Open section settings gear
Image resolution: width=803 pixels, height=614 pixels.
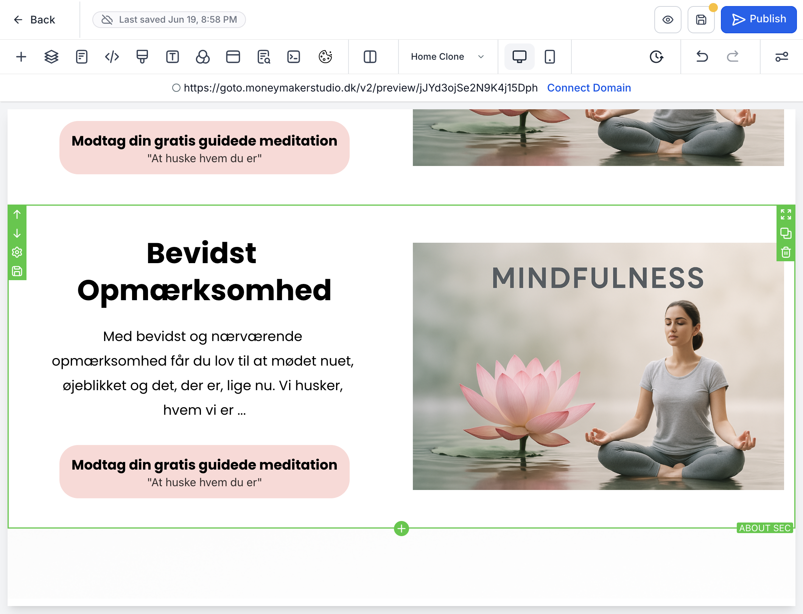click(17, 252)
